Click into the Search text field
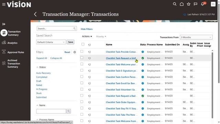This screenshot has width=220, height=124. 55,29
